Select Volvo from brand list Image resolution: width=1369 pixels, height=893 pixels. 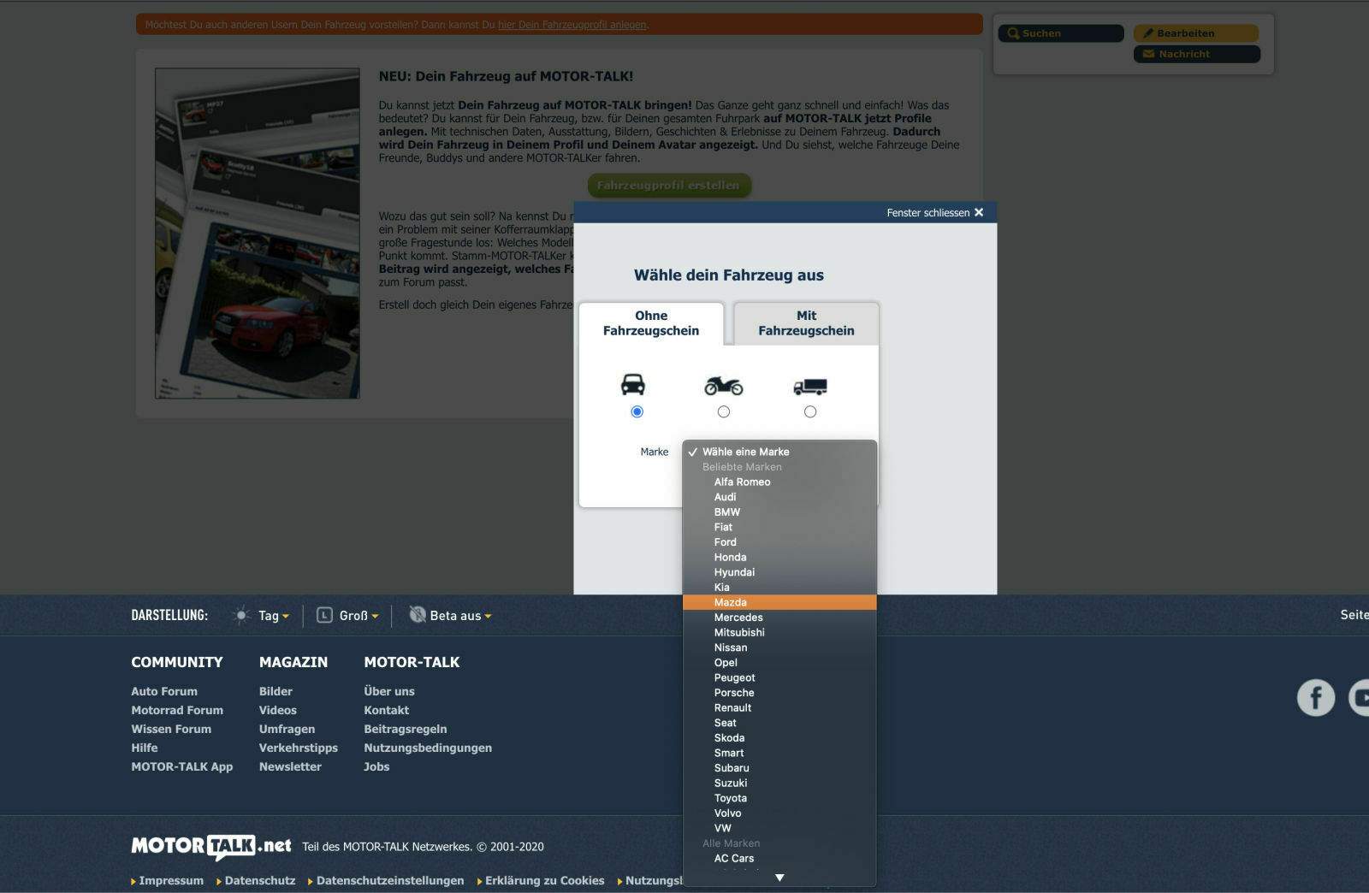coord(779,813)
